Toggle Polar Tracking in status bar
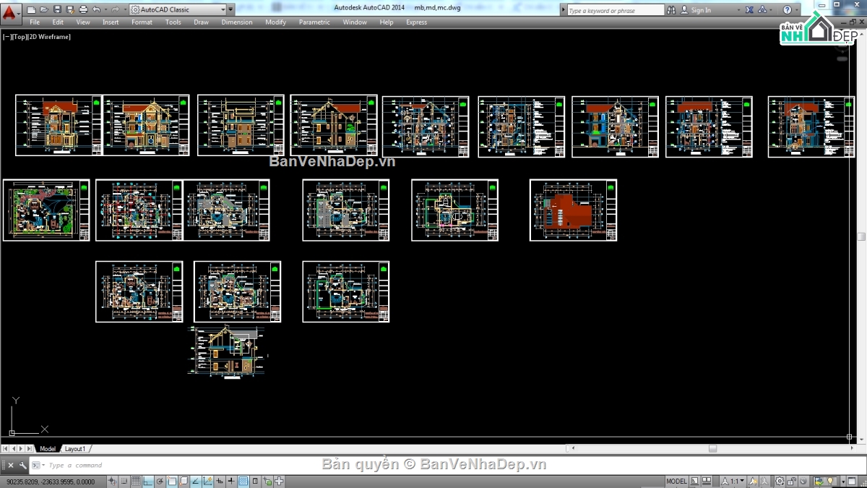 click(x=160, y=481)
